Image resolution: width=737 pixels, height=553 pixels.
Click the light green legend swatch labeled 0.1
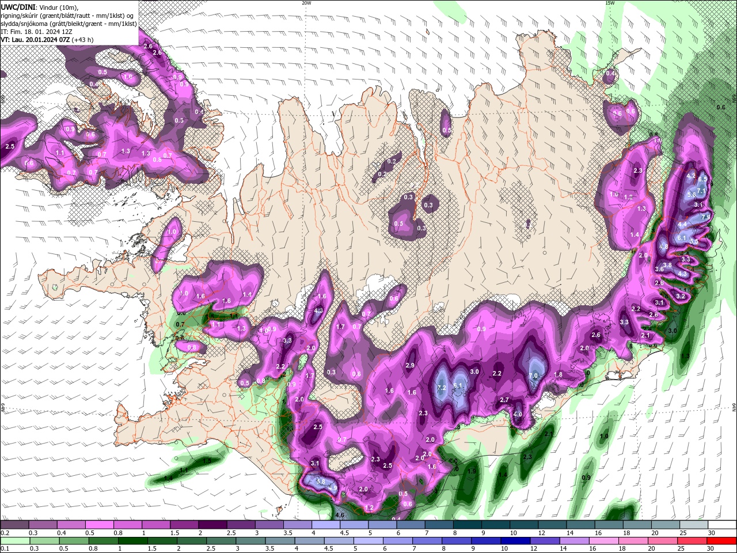pyautogui.click(x=15, y=541)
